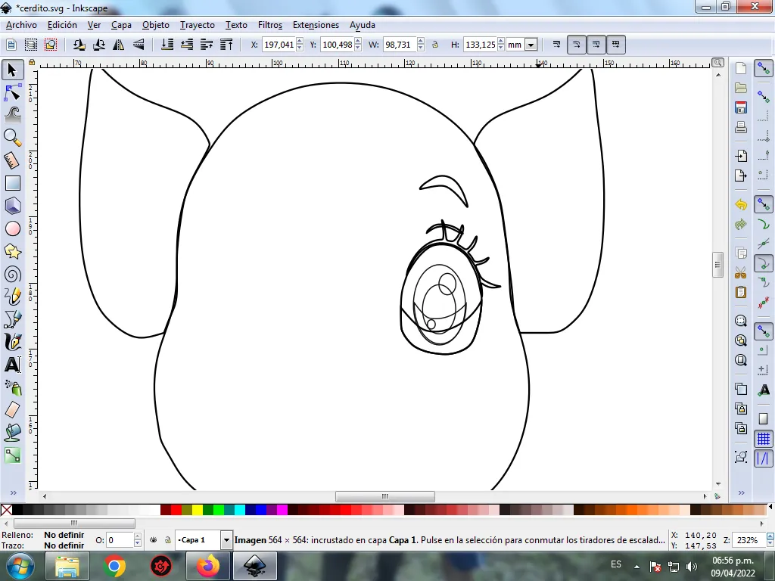Select the 3D box tool
The width and height of the screenshot is (775, 581).
click(x=12, y=206)
